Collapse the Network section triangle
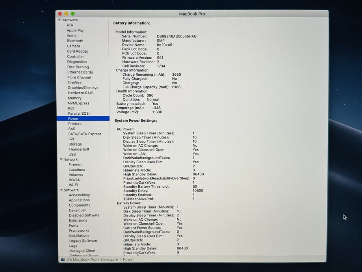Screen dimensions: 362x272 click(x=61, y=159)
